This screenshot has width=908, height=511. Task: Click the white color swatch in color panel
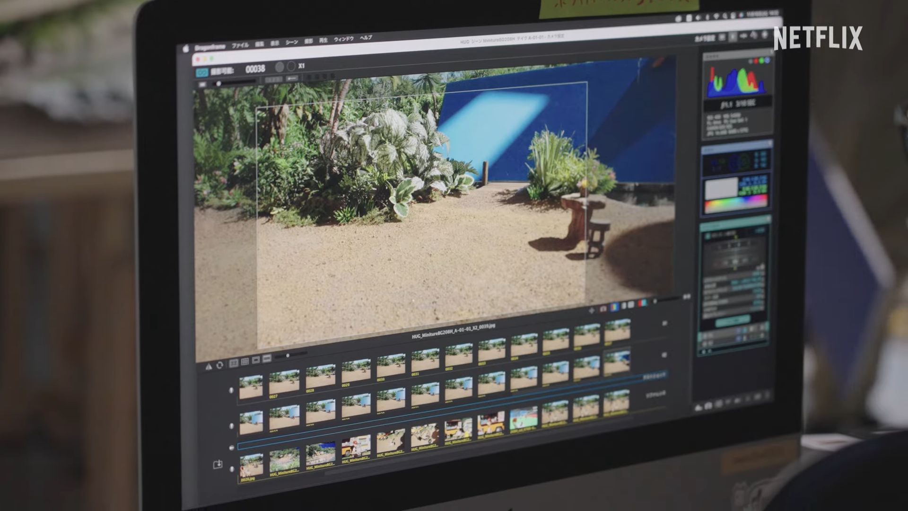coord(722,188)
